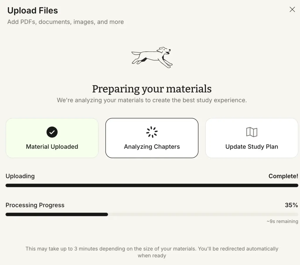Click the Preparing your materials heading
This screenshot has width=300, height=265.
click(152, 89)
